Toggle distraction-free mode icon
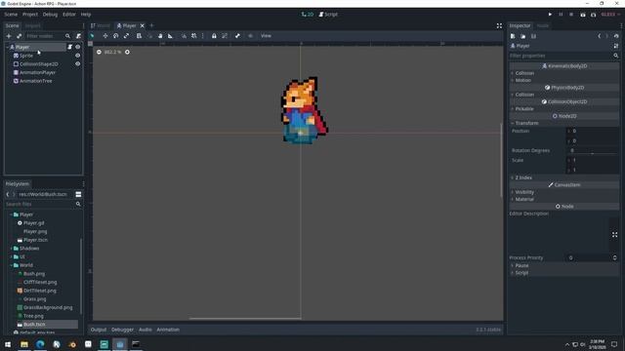 click(x=499, y=26)
